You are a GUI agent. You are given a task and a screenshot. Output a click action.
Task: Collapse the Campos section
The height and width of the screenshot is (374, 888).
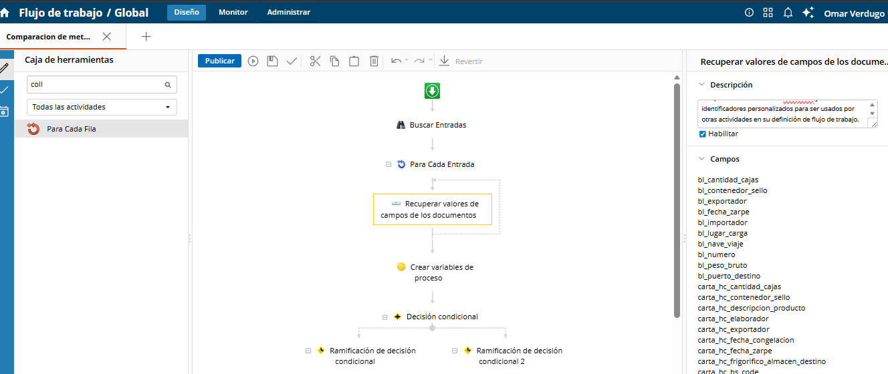[x=701, y=159]
